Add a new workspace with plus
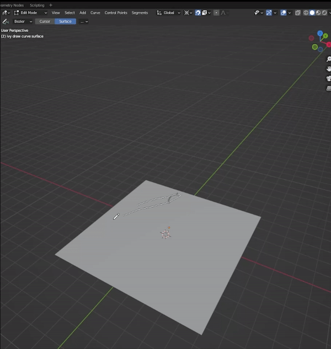Viewport: 331px width, 349px height. coord(51,5)
